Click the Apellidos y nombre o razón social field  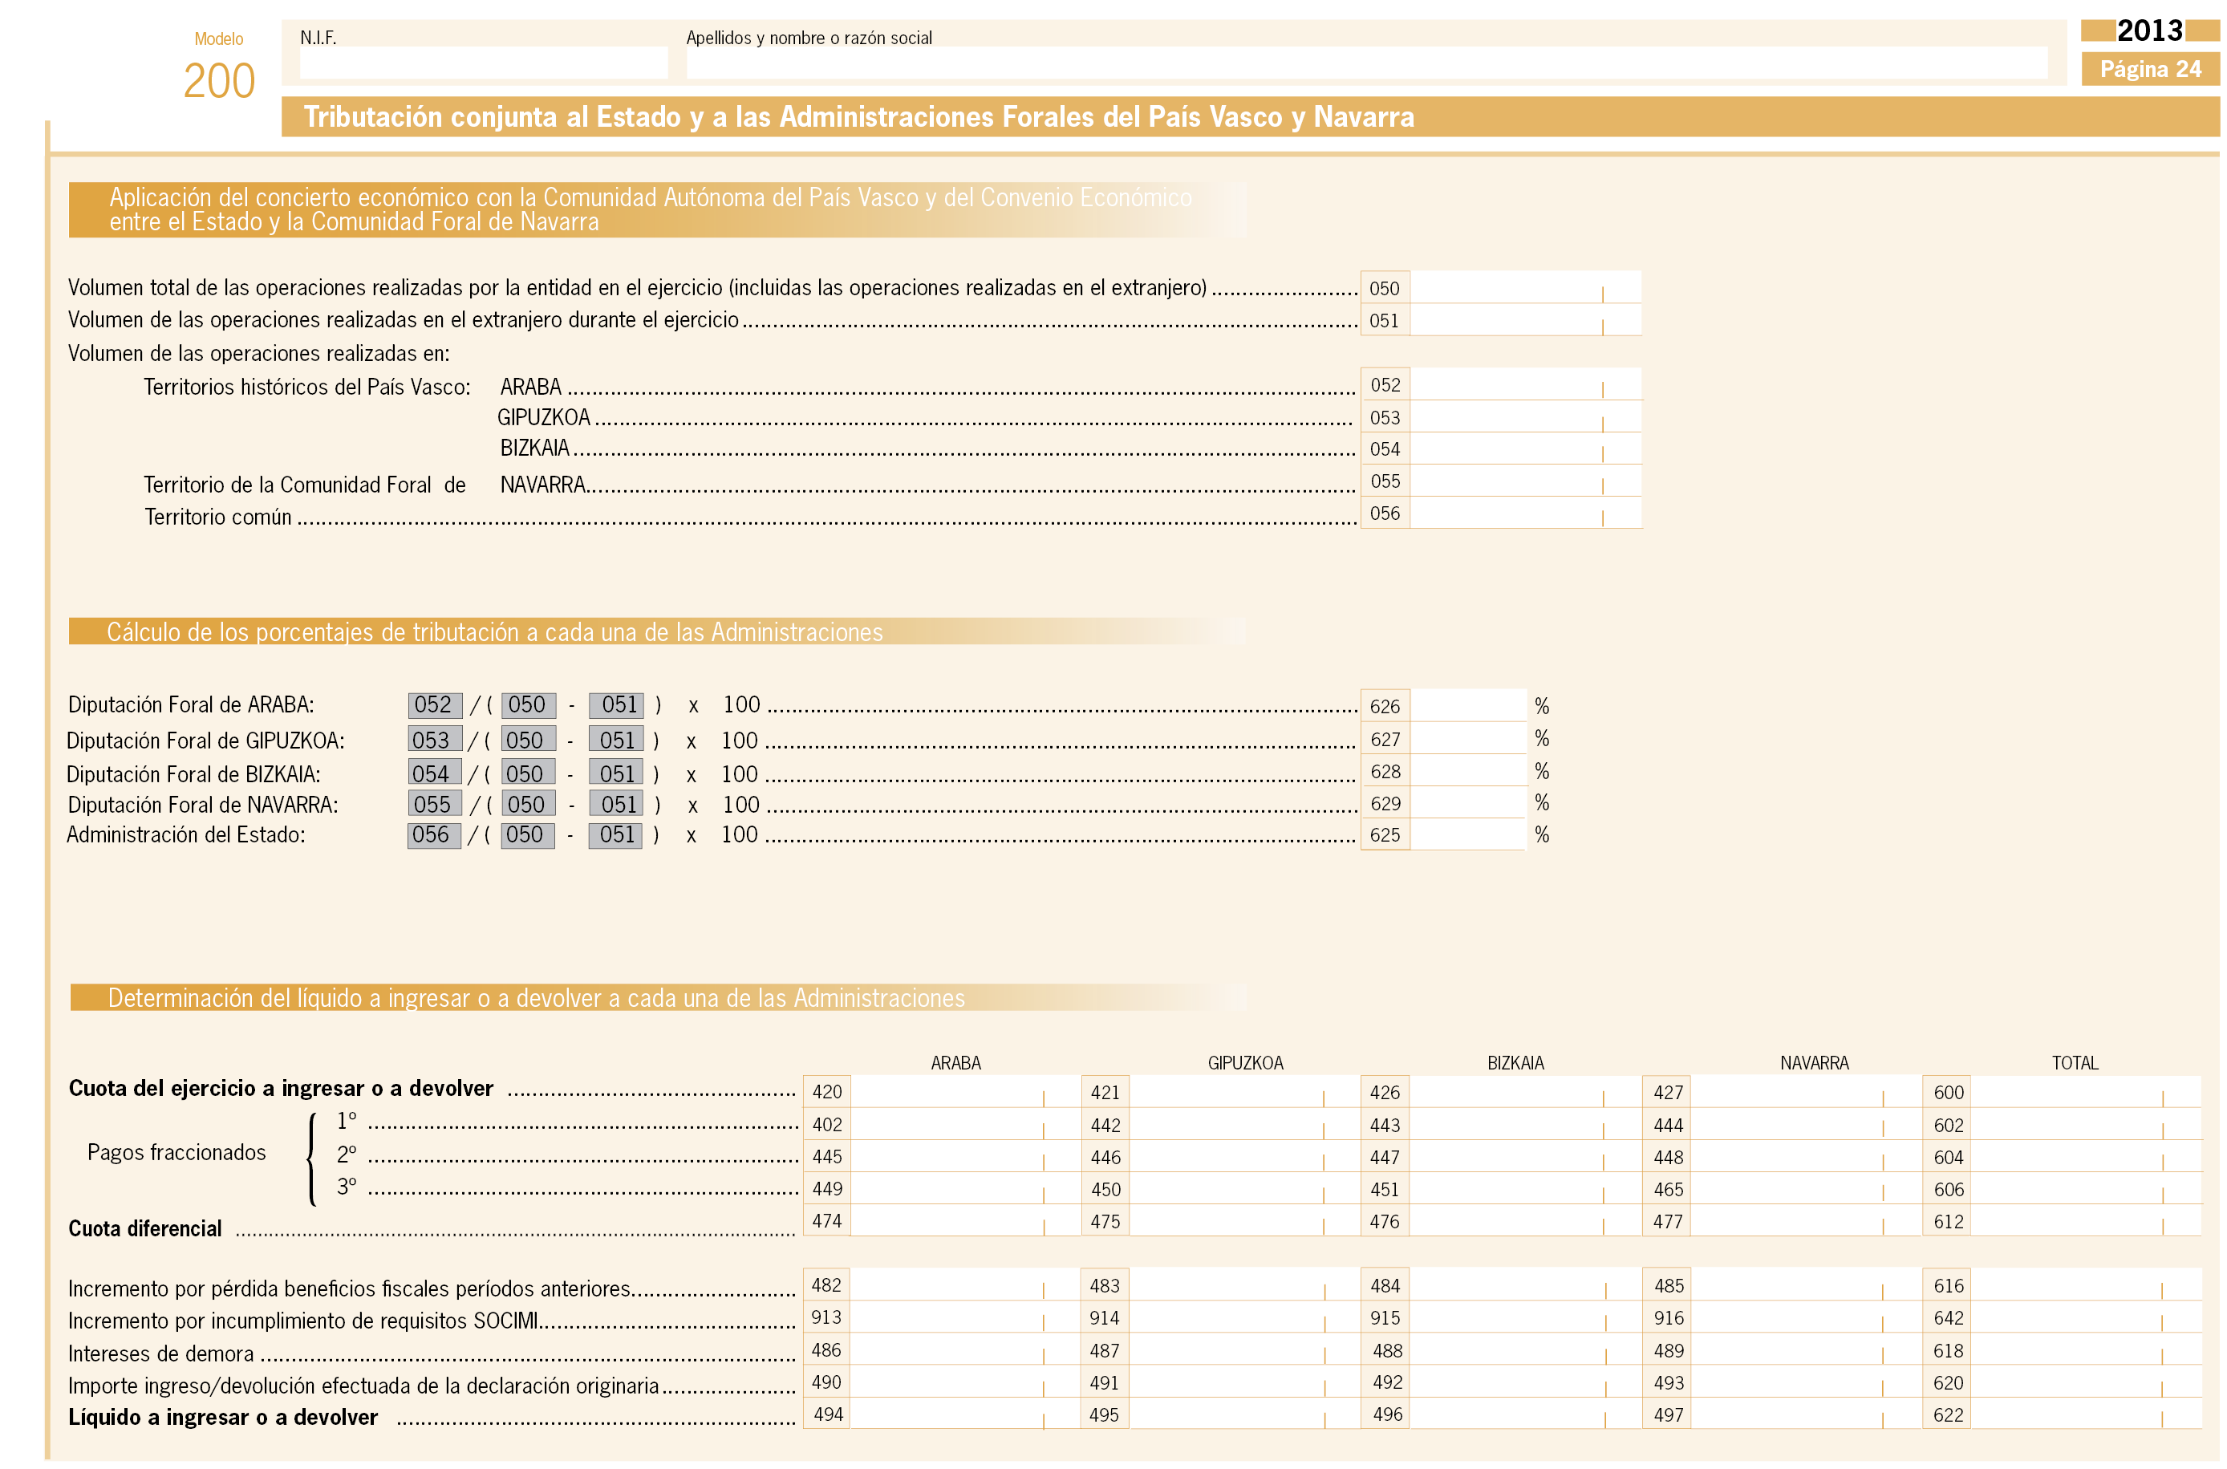pos(1366,63)
